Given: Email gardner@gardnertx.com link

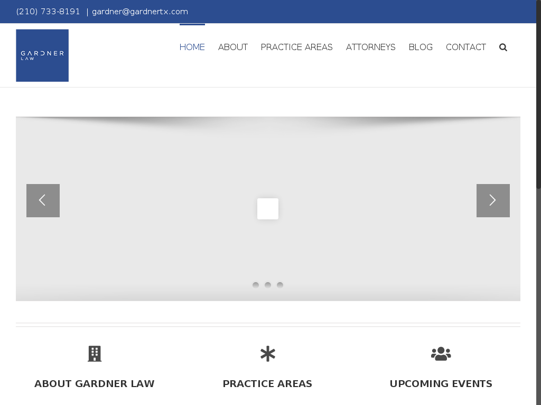Looking at the screenshot, I should [140, 12].
